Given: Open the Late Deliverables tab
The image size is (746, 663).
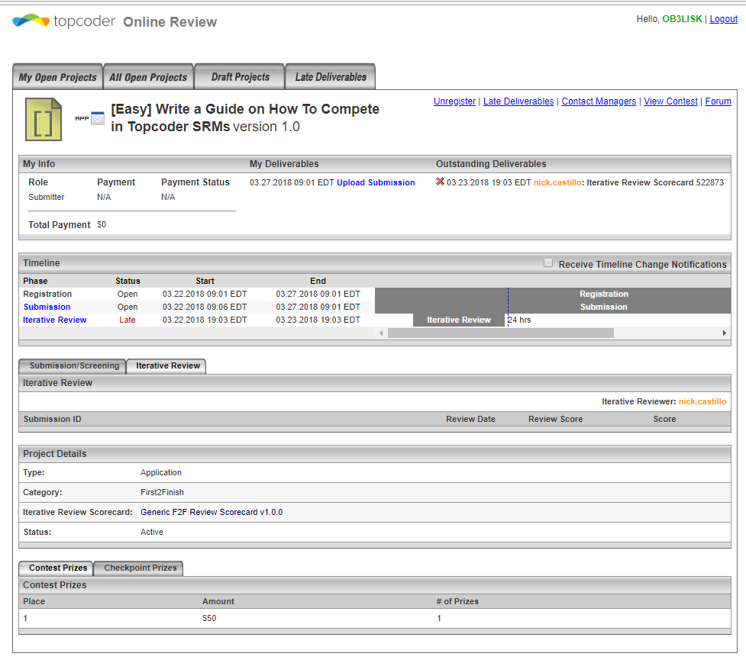Looking at the screenshot, I should point(331,77).
